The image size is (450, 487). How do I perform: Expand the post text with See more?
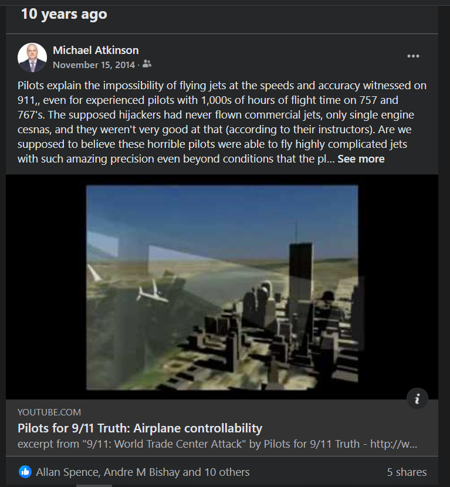[361, 158]
